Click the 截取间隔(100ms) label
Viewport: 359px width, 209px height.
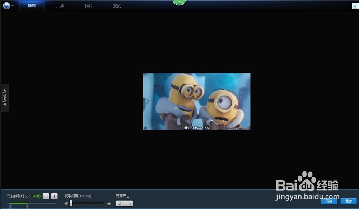pos(78,196)
